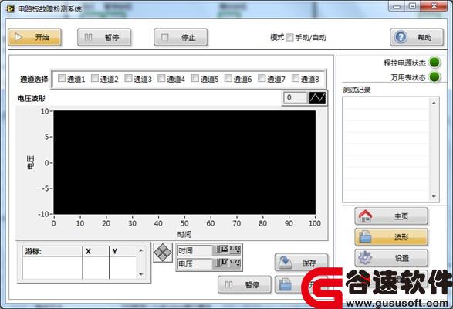Click the cursor mover diamond control
The width and height of the screenshot is (453, 309).
pyautogui.click(x=163, y=253)
